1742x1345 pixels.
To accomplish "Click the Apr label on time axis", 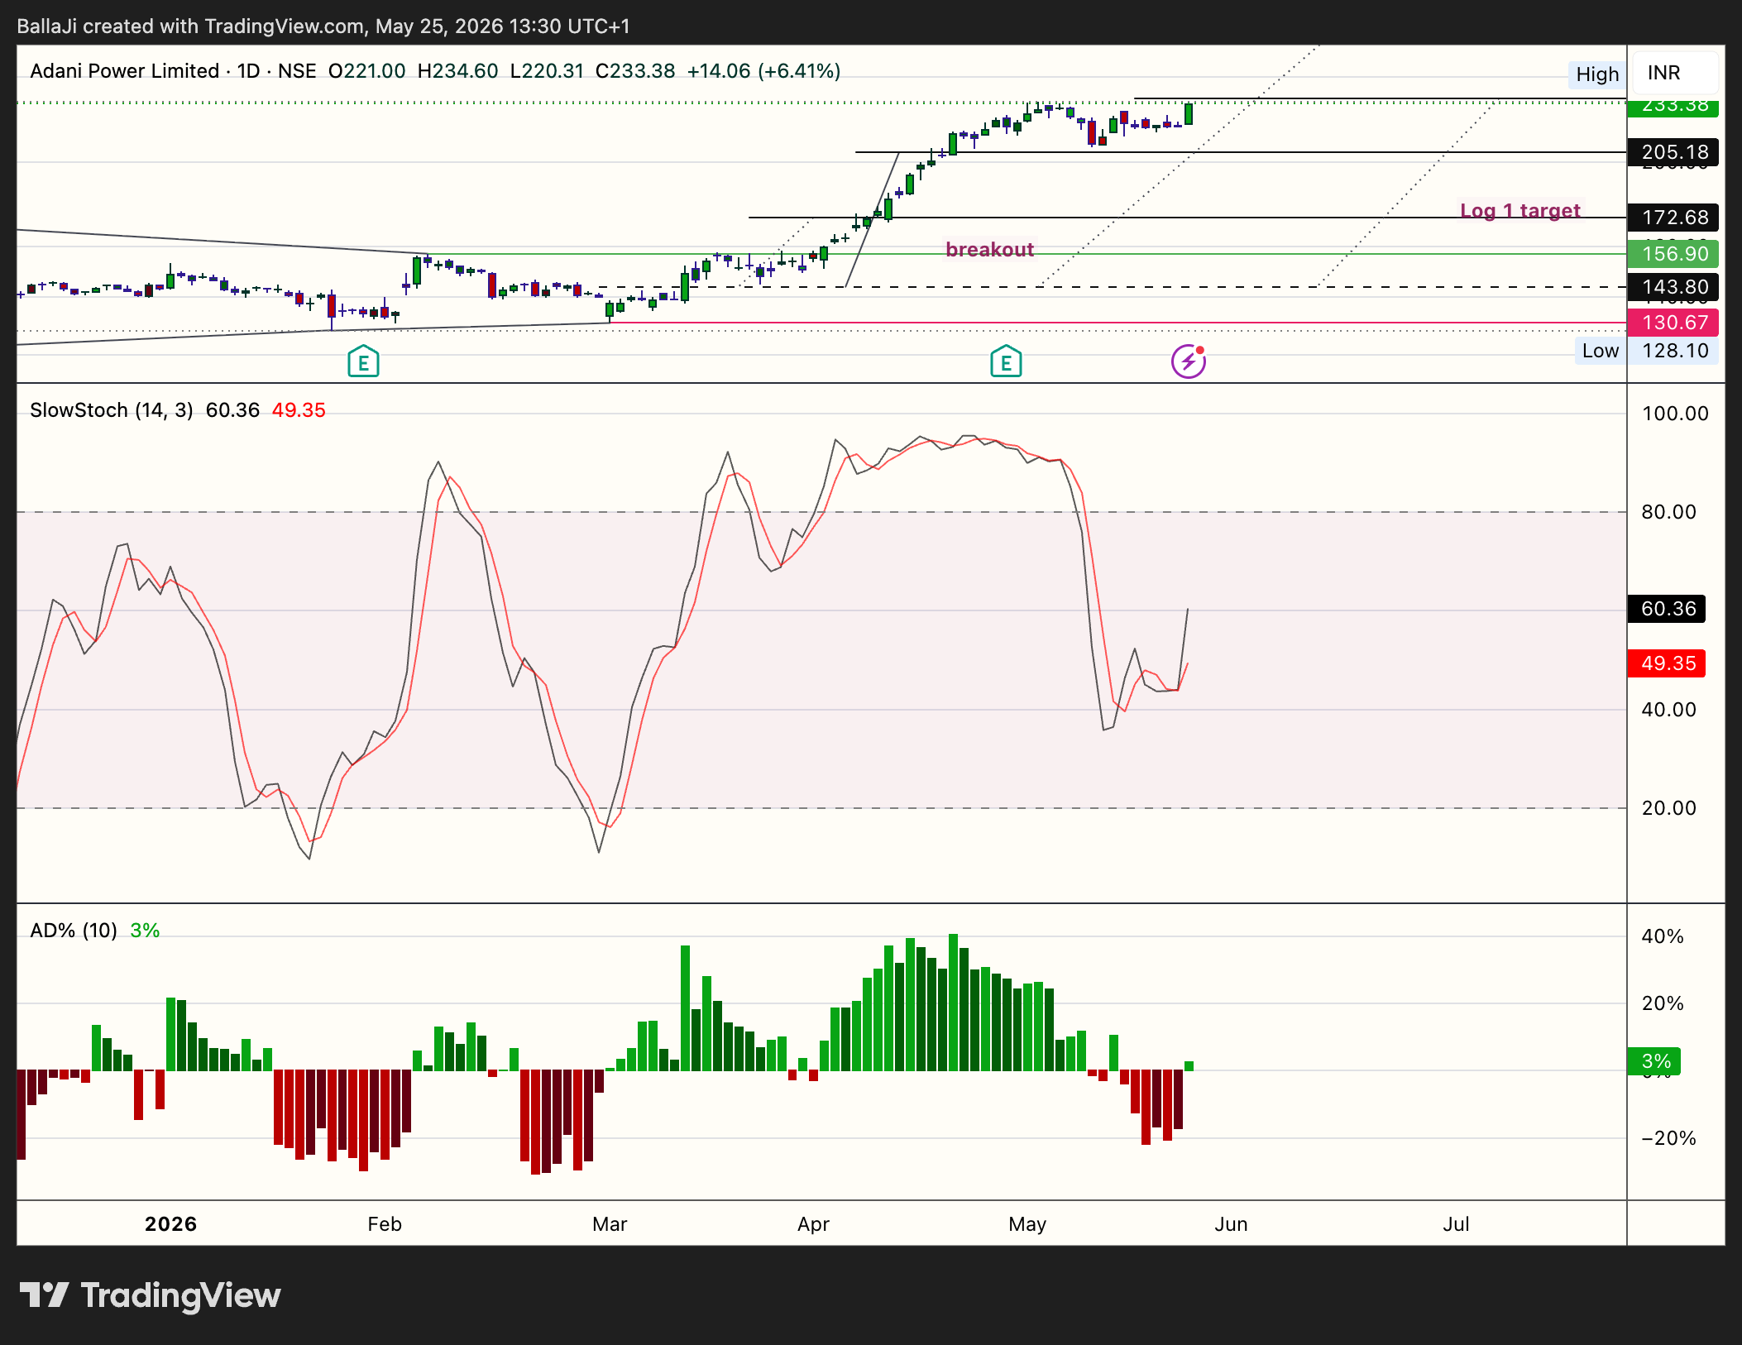I will pos(813,1224).
